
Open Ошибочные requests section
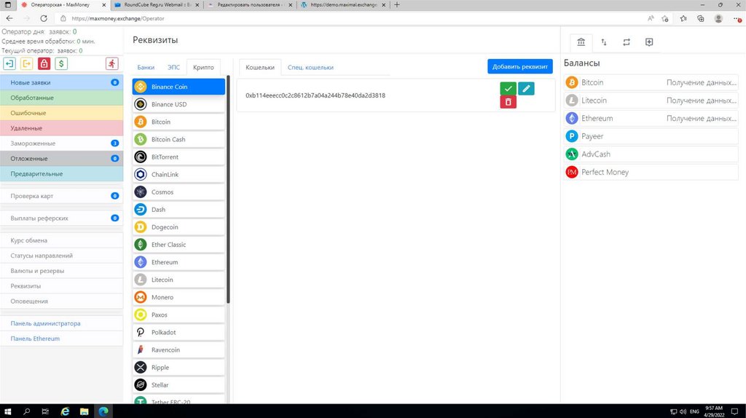[61, 113]
